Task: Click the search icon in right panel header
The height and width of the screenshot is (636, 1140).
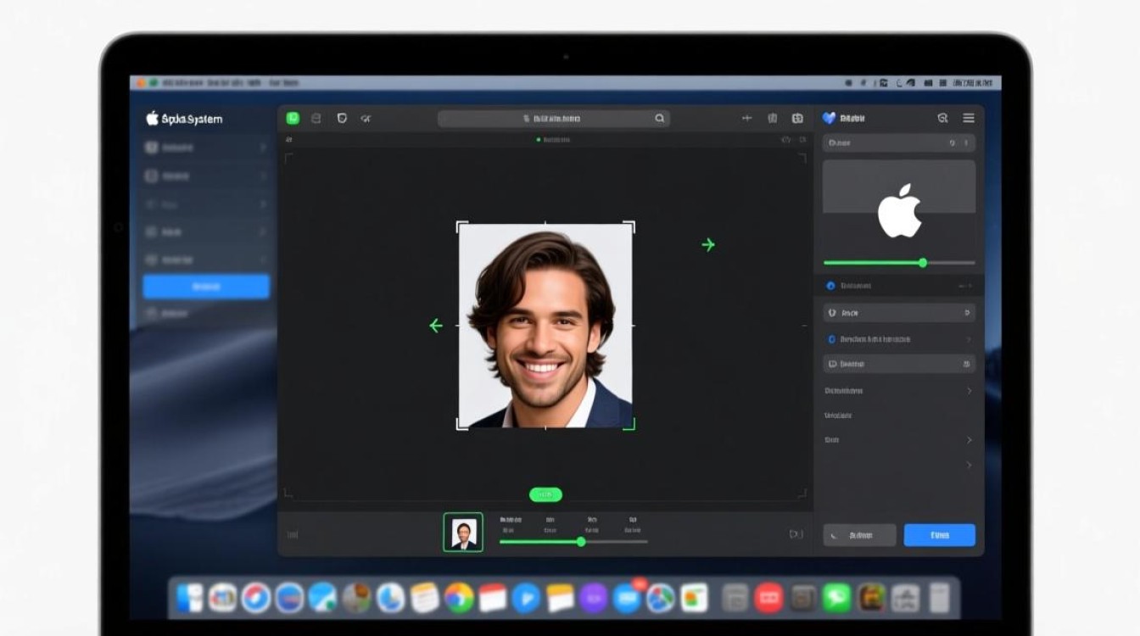Action: pos(942,119)
